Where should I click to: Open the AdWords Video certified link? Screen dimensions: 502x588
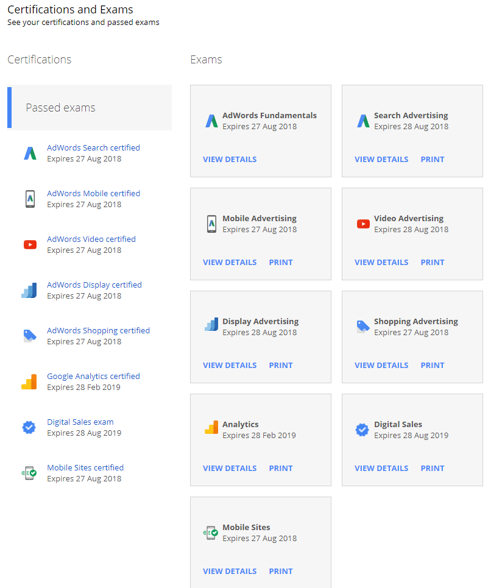point(91,239)
